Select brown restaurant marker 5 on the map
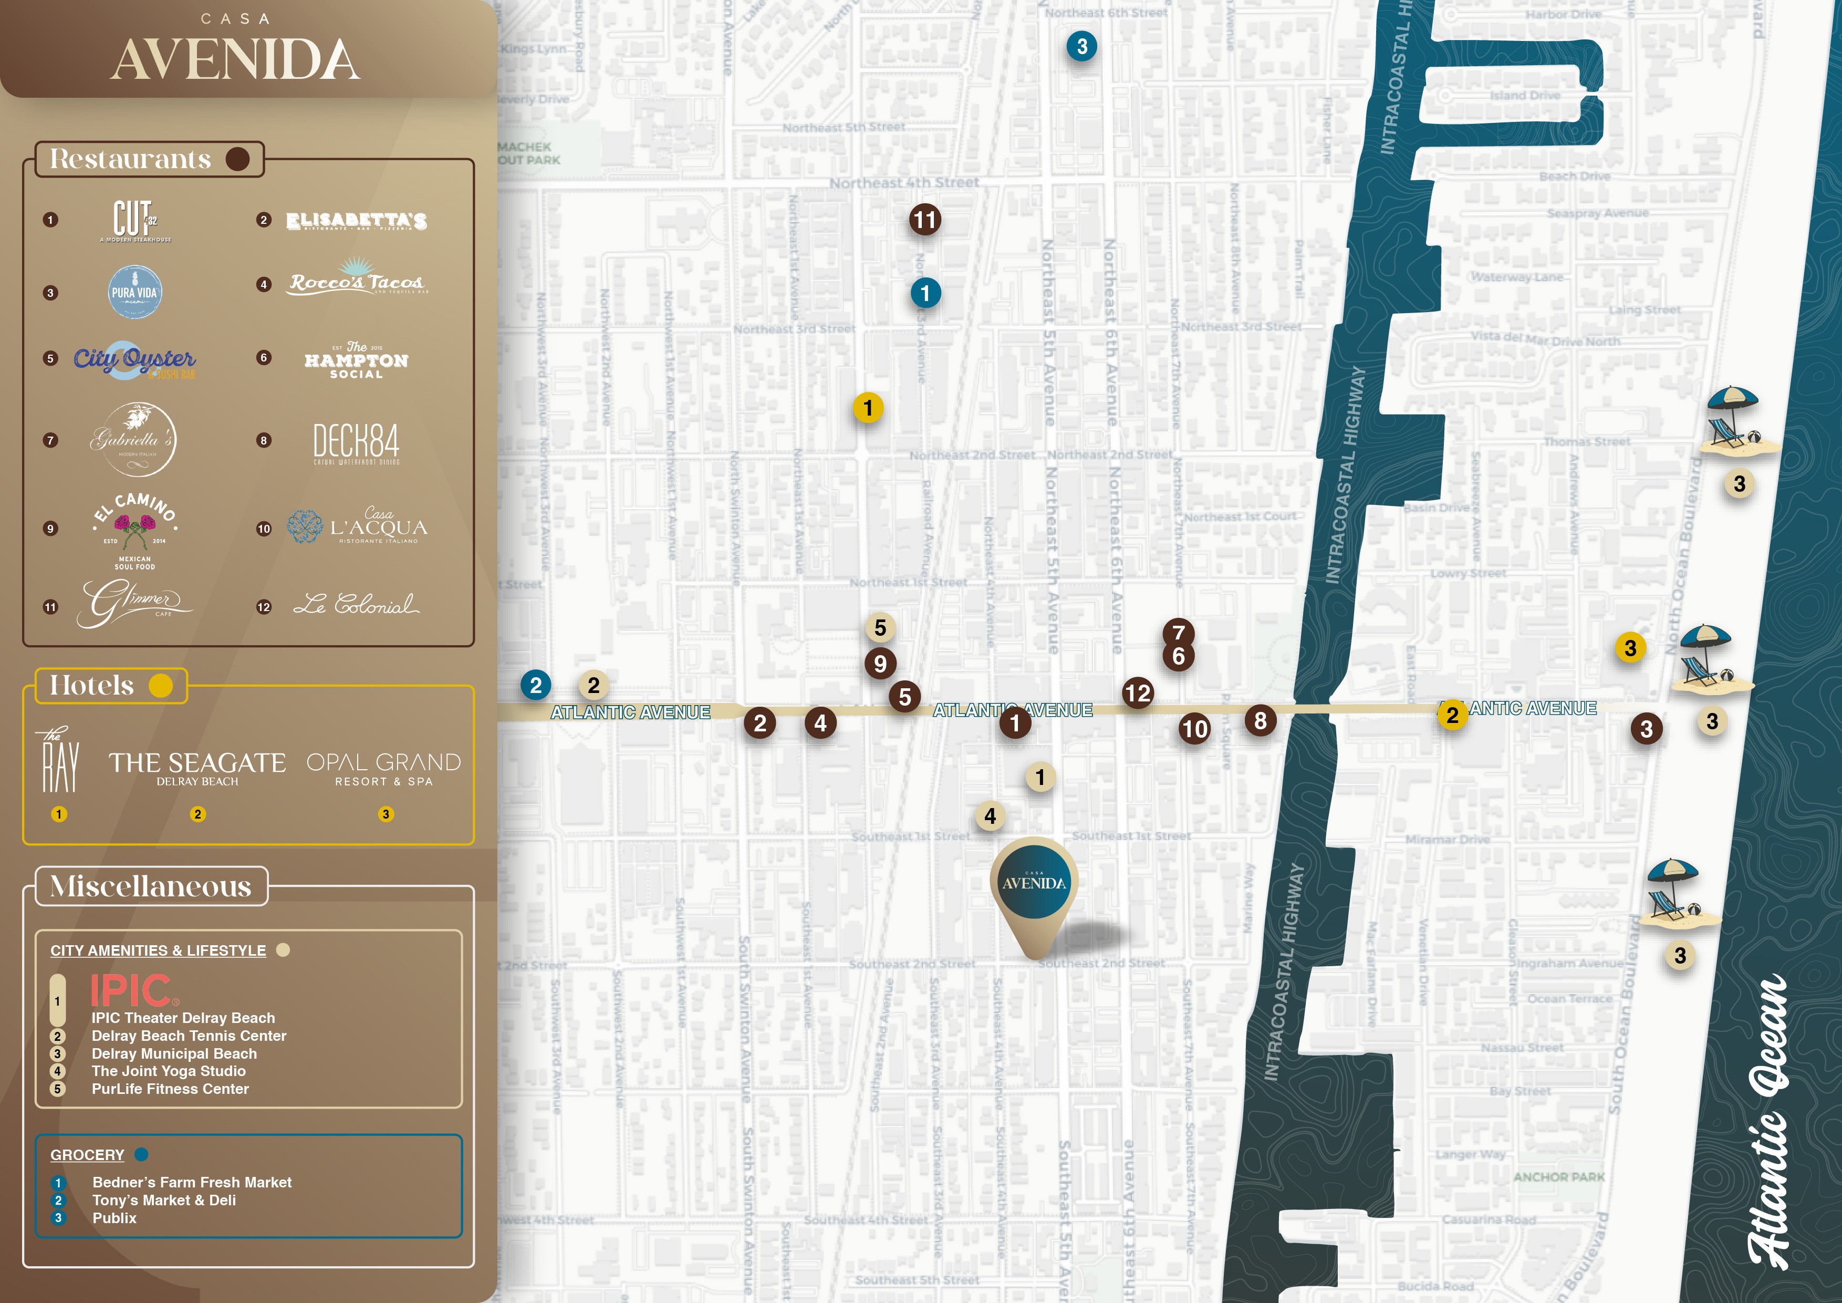Image resolution: width=1842 pixels, height=1303 pixels. (x=905, y=697)
